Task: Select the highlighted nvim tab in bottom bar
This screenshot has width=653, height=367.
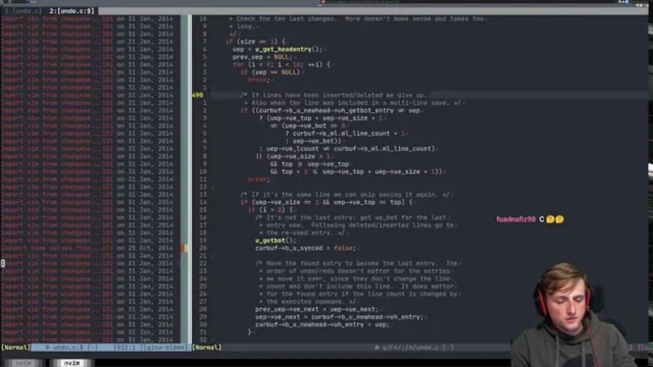Action: coord(71,363)
